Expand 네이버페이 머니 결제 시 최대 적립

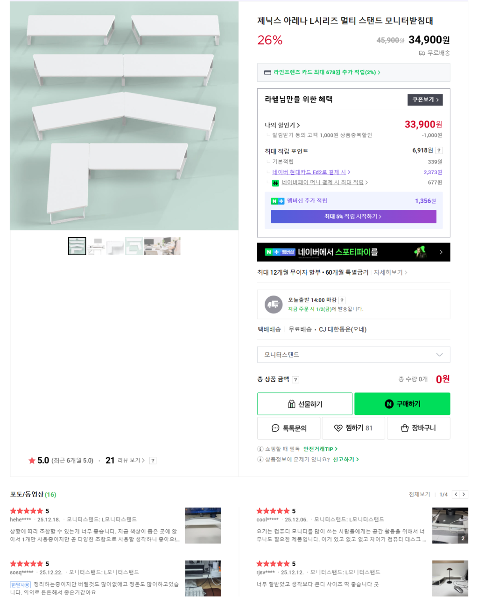pos(324,183)
